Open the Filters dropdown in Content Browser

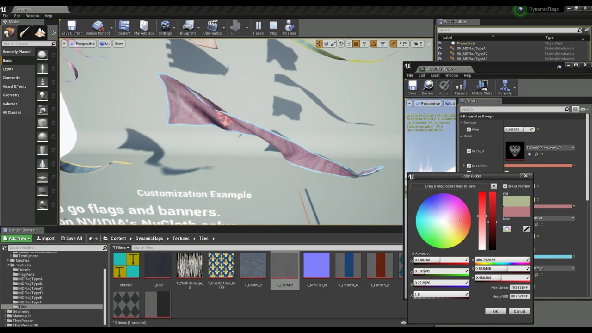click(122, 248)
